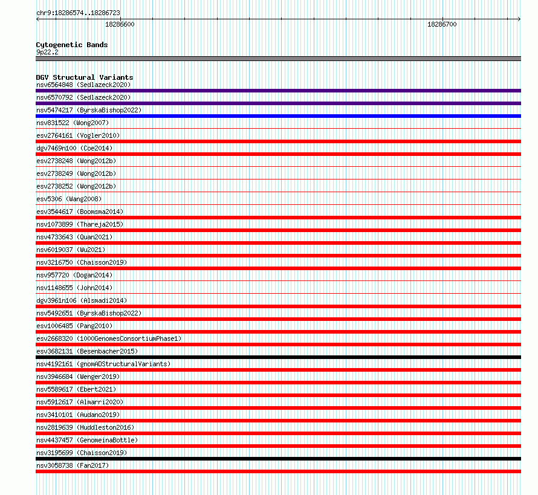
Task: Open the esv1006485 (Pang2010) label
Action: (x=74, y=326)
